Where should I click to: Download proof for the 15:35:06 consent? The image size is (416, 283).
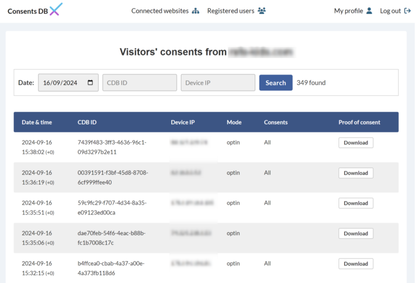pos(355,234)
